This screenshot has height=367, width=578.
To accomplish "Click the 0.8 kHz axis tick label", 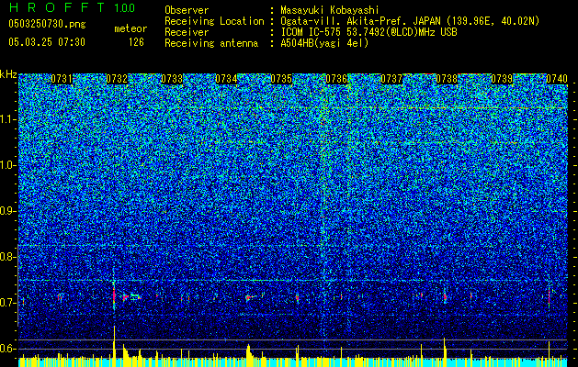I will 7,257.
